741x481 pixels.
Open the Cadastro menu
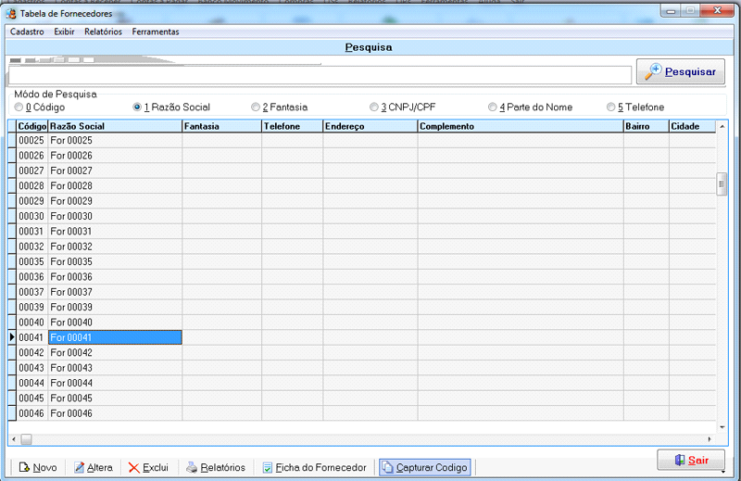(27, 32)
